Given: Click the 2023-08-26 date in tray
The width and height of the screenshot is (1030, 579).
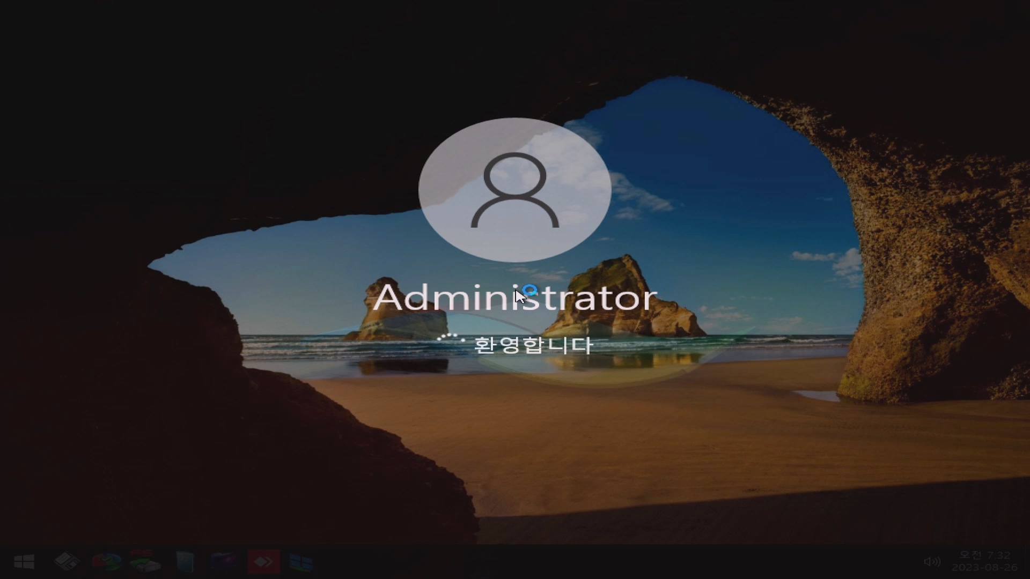Looking at the screenshot, I should click(984, 567).
